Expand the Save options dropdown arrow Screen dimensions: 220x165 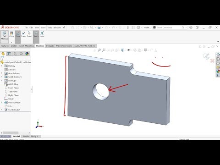coord(95,27)
